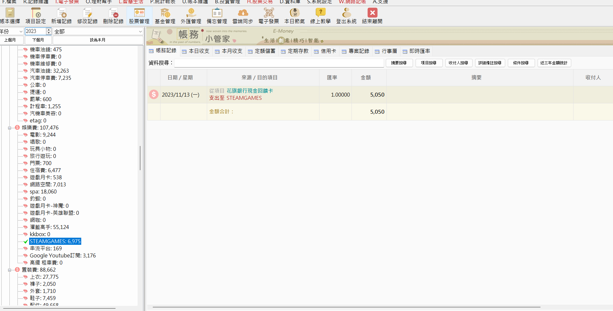Viewport: 613px width, 311px height.
Task: Click 收付人搜尋 button
Action: pos(458,63)
